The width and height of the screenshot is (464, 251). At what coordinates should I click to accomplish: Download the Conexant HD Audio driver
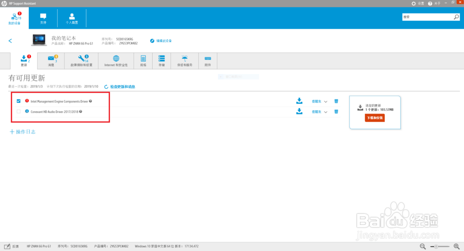pos(299,111)
